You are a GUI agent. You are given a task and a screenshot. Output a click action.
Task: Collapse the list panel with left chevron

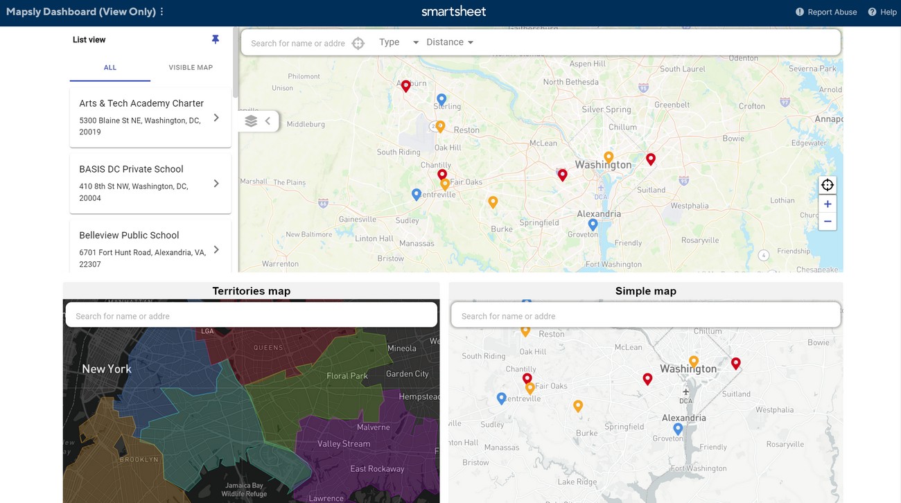click(x=268, y=121)
